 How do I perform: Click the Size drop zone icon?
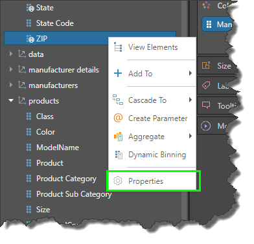tap(206, 65)
